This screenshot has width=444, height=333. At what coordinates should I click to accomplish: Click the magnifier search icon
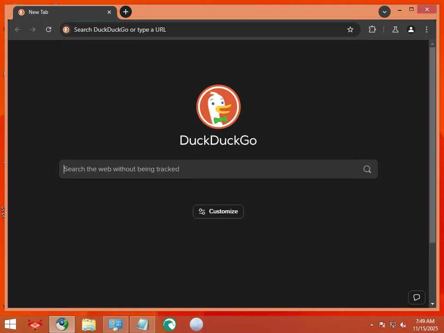367,170
